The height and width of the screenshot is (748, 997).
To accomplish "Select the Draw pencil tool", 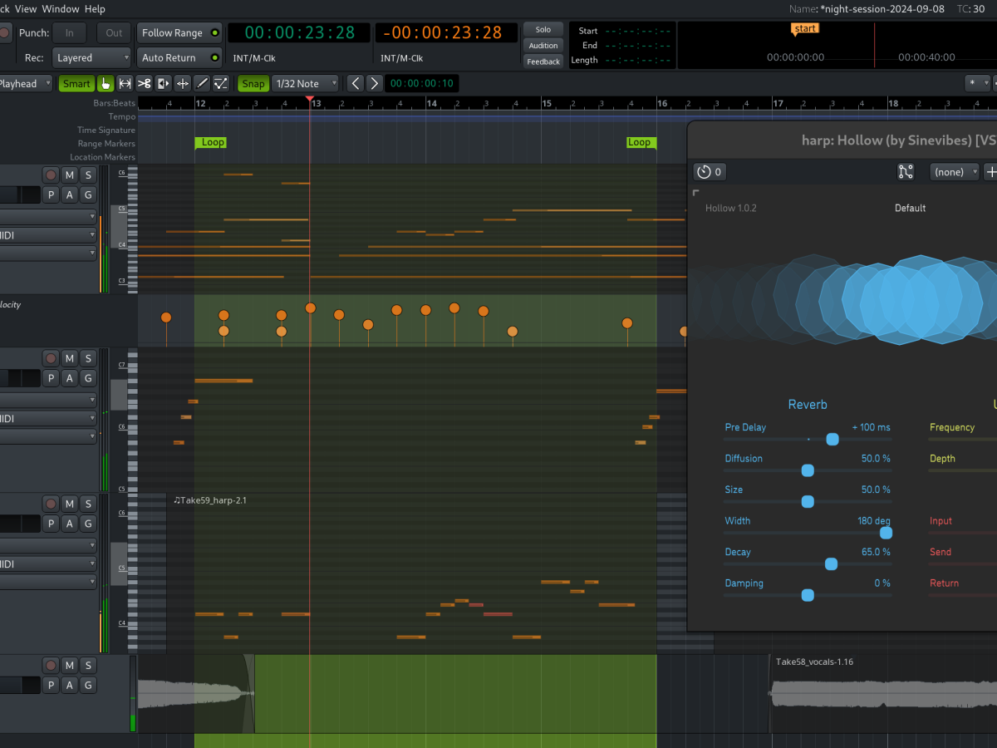I will coord(202,83).
